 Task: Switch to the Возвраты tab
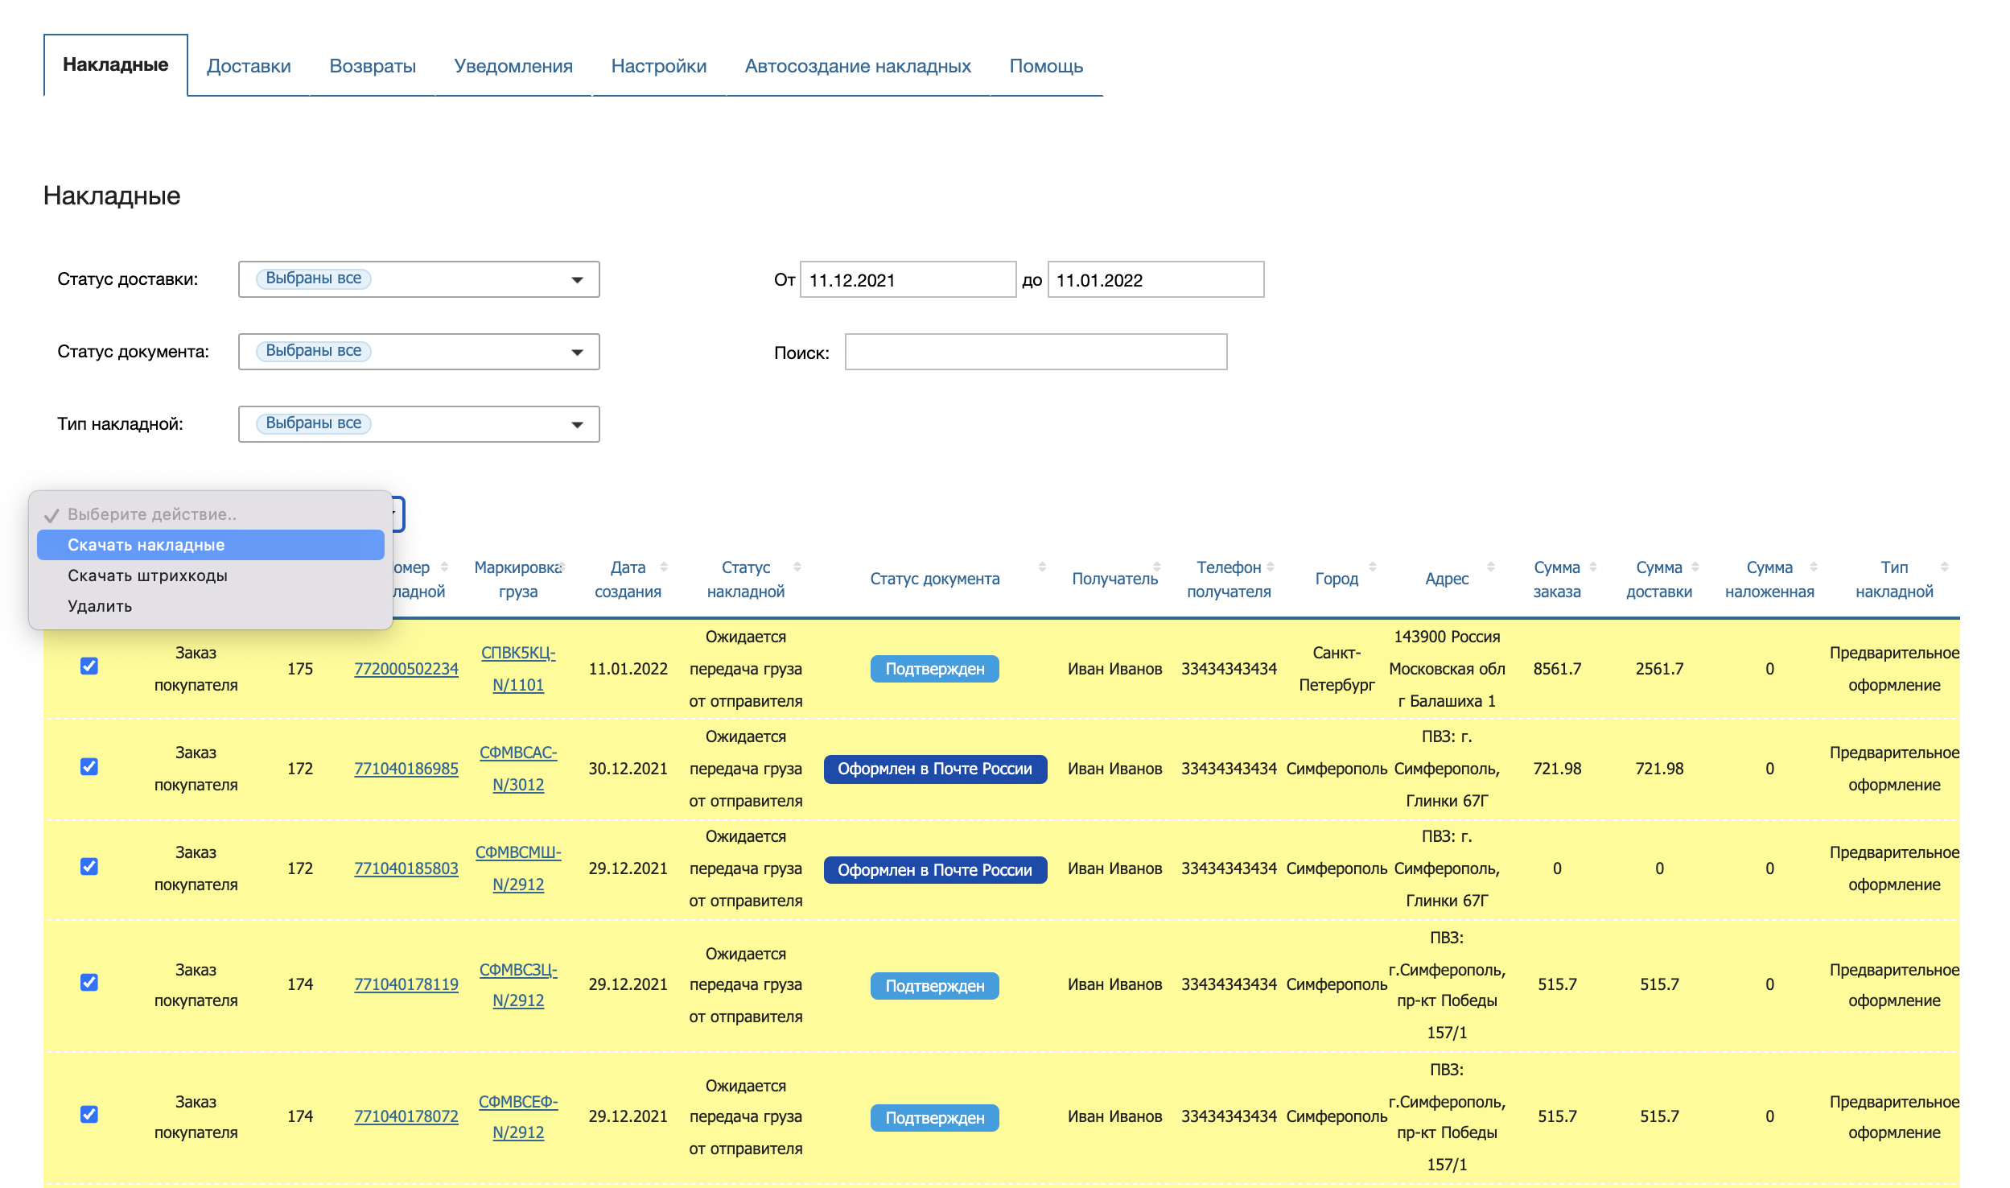[x=373, y=66]
